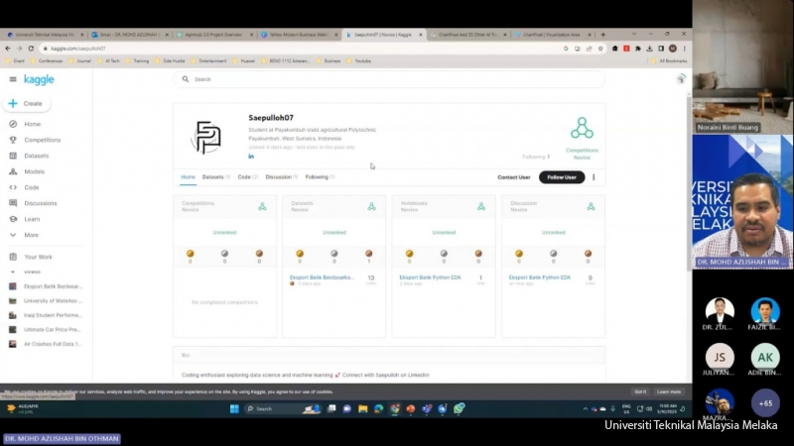This screenshot has width=794, height=446.
Task: Open the Learn graduation cap icon
Action: click(x=13, y=219)
